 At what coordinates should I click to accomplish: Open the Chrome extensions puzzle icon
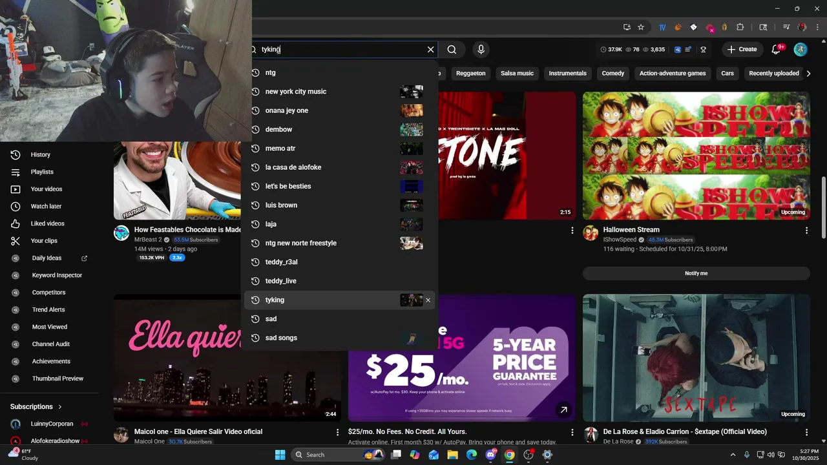pyautogui.click(x=740, y=27)
